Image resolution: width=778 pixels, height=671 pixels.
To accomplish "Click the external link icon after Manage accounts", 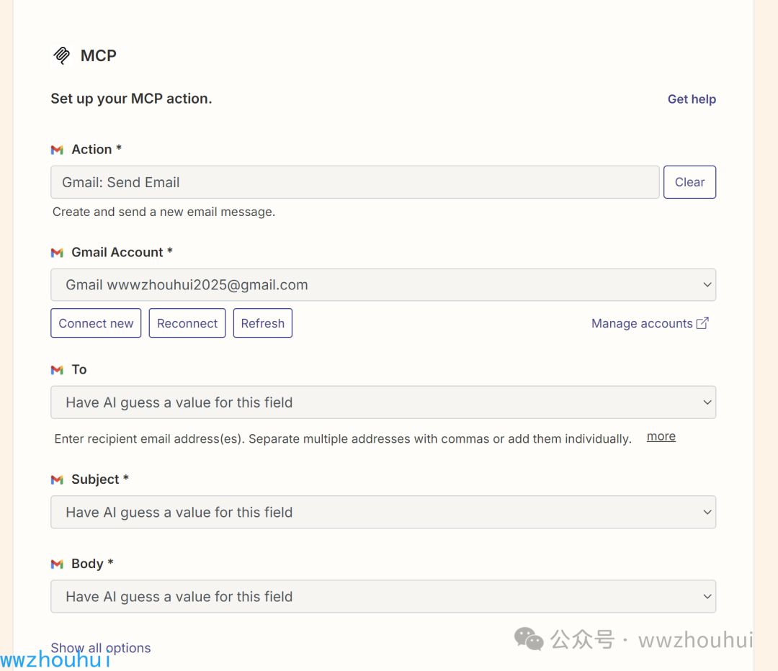I will pyautogui.click(x=702, y=323).
